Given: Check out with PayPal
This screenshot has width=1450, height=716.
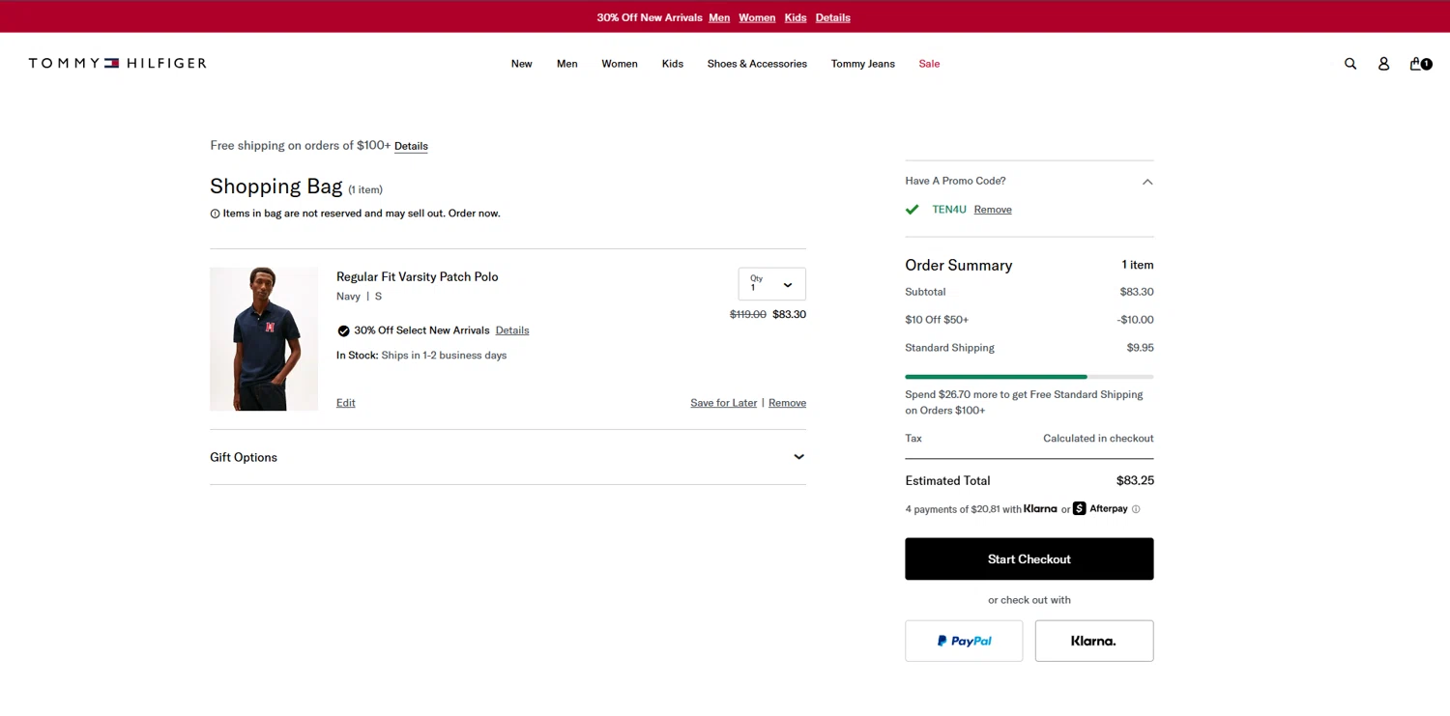Looking at the screenshot, I should 964,641.
